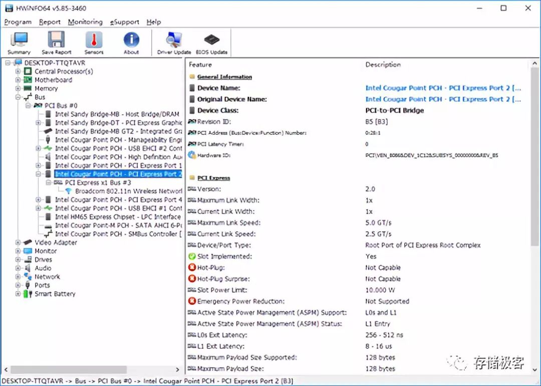Expand the Motherboard node
This screenshot has width=541, height=386.
(18, 80)
